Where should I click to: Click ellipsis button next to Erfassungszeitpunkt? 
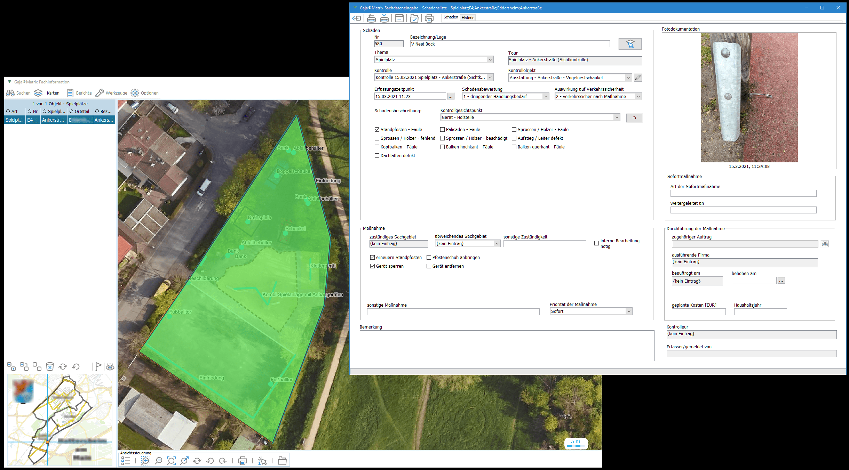coord(451,97)
